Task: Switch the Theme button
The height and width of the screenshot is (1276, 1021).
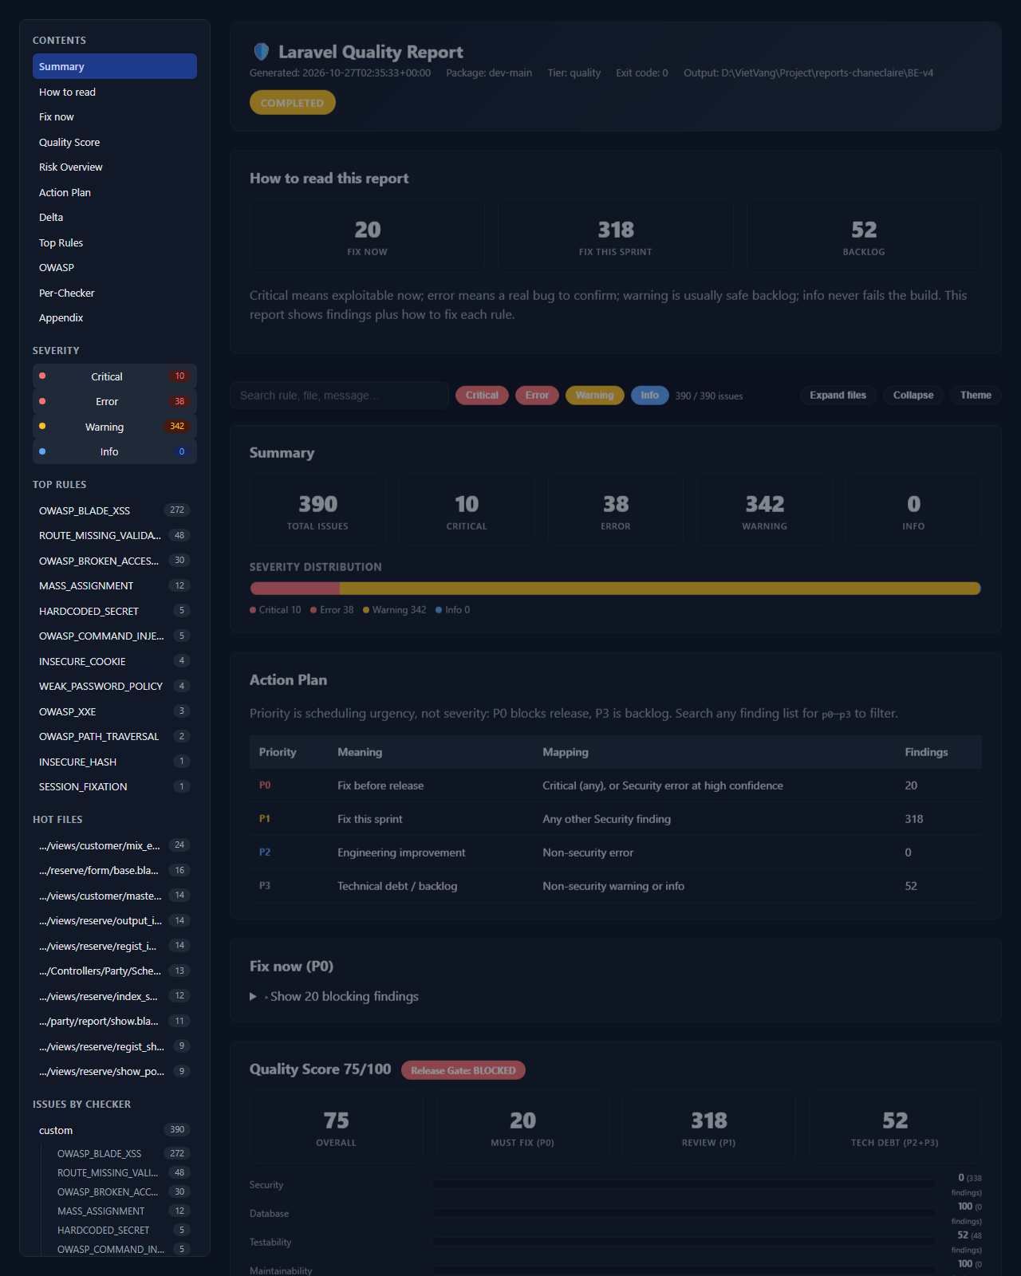Action: pyautogui.click(x=976, y=396)
